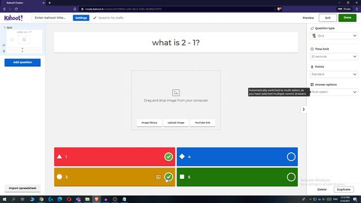Open Image library

click(149, 123)
